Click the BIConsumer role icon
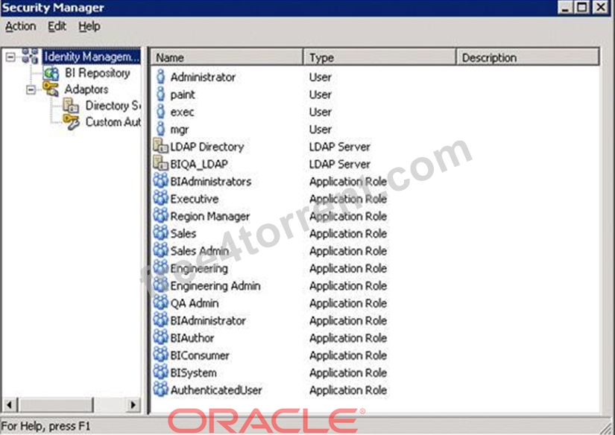The height and width of the screenshot is (435, 615). 160,355
